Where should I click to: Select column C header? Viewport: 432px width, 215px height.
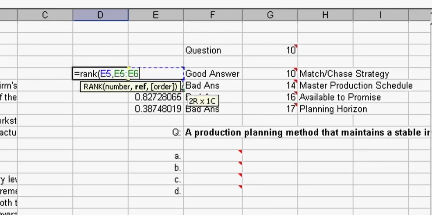coord(45,15)
